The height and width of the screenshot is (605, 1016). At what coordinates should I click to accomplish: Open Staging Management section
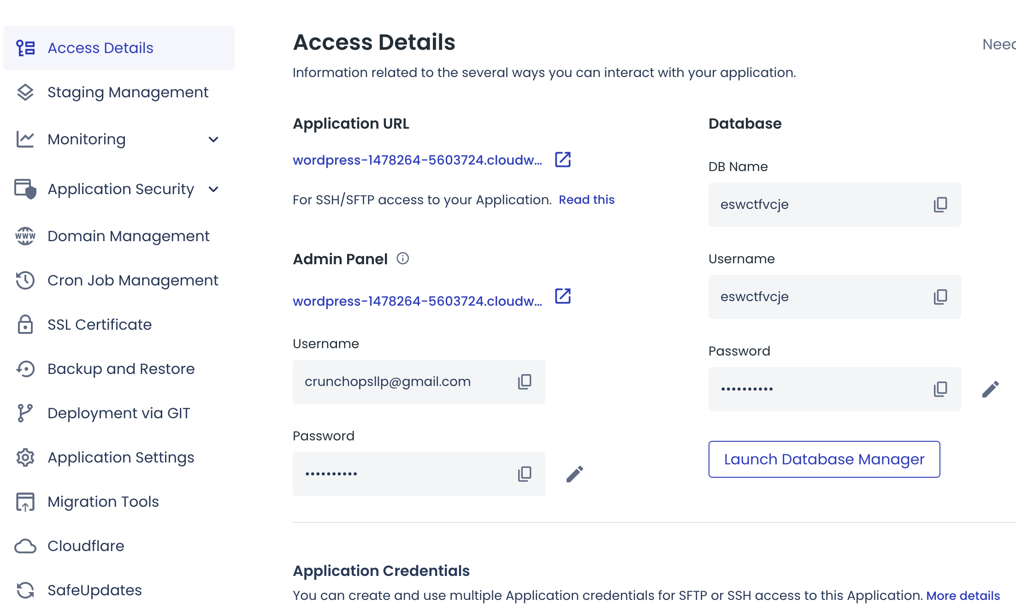[x=128, y=92]
